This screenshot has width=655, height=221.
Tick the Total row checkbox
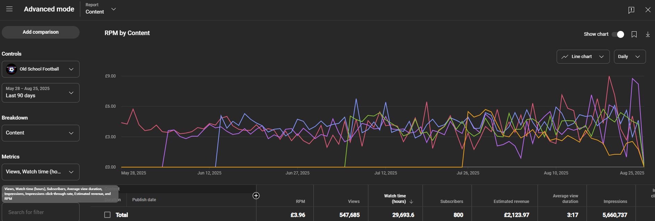pos(107,215)
